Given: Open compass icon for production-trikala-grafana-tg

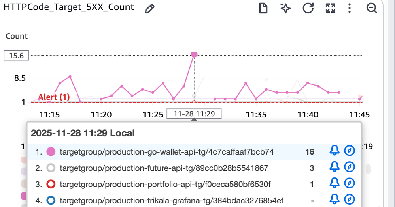Looking at the screenshot, I should click(350, 200).
